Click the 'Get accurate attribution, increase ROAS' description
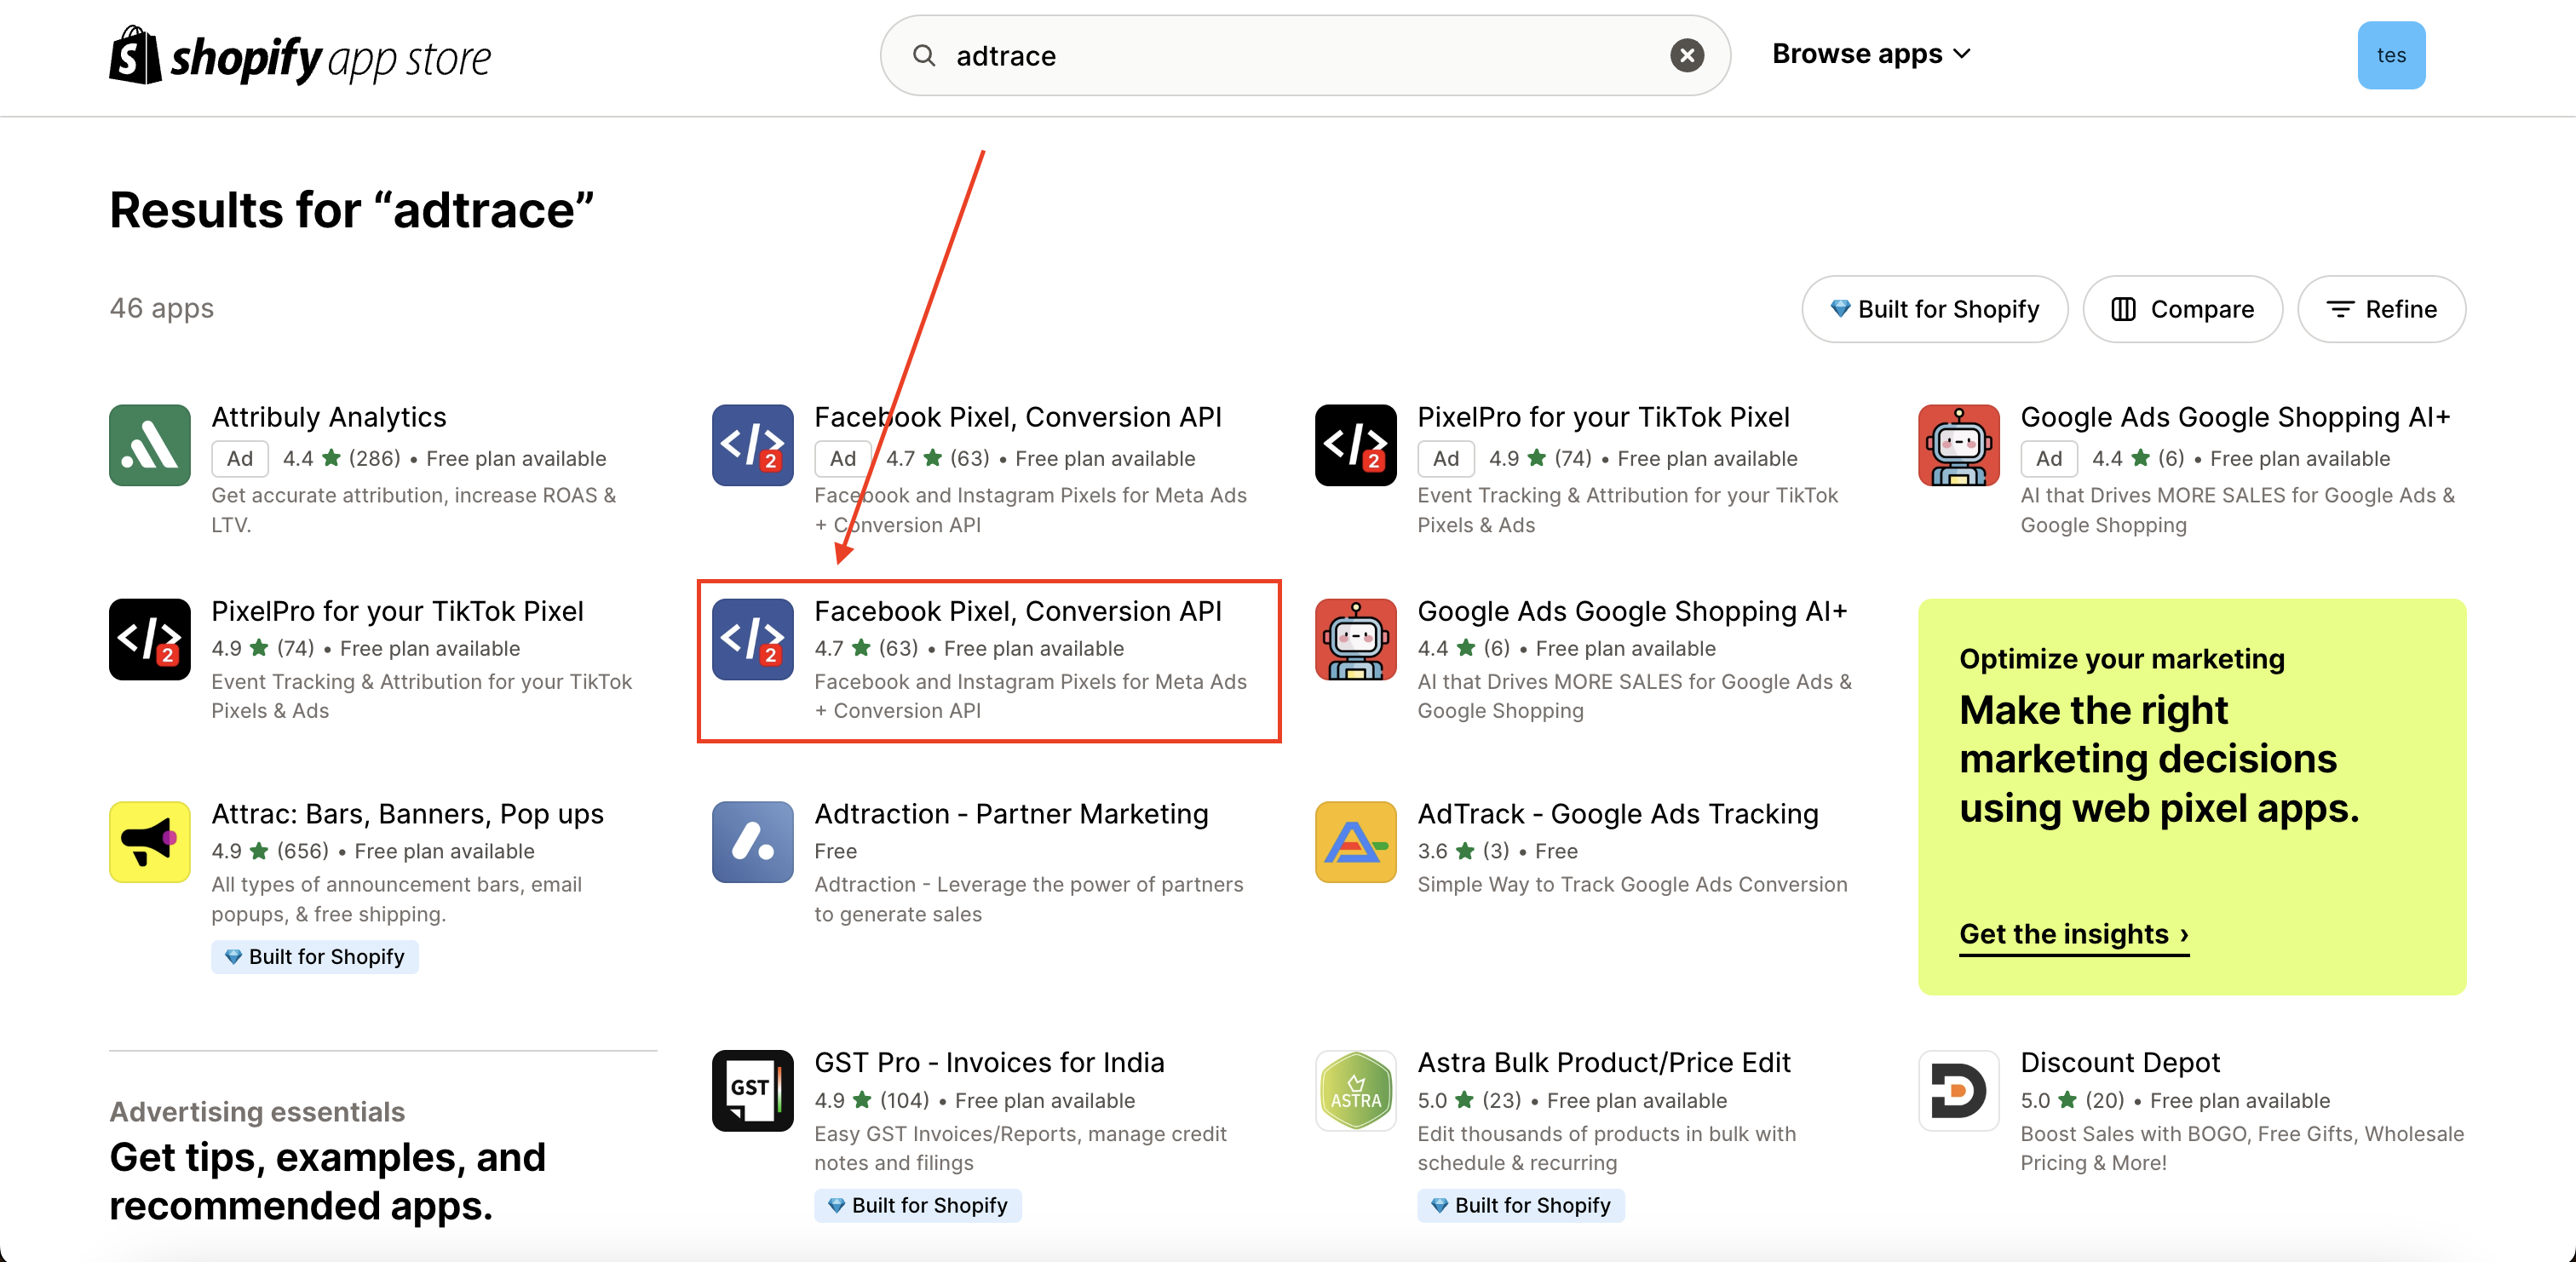Viewport: 2576px width, 1262px height. pyautogui.click(x=413, y=509)
